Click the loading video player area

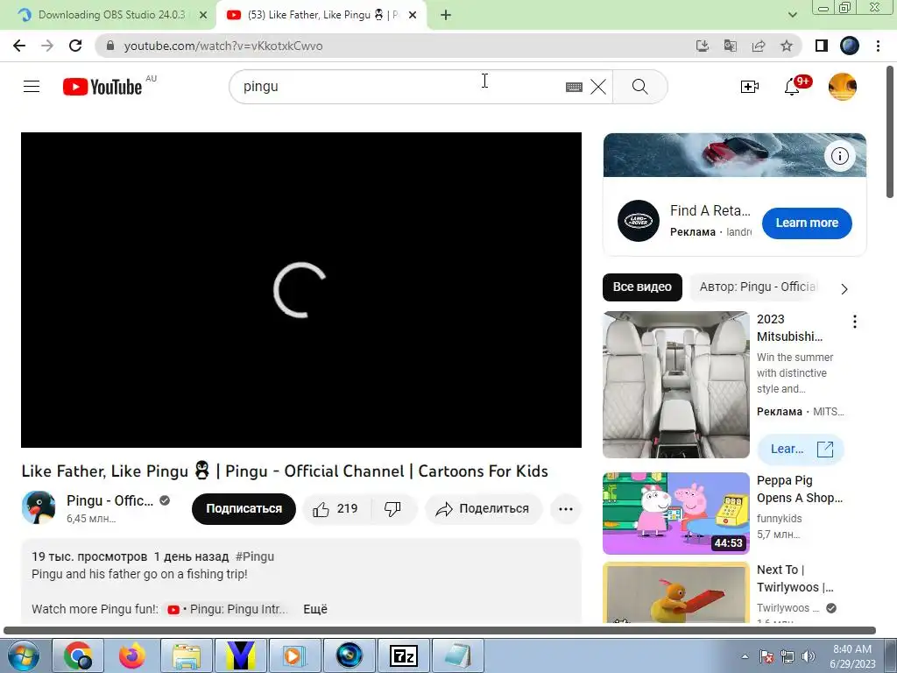[x=301, y=290]
